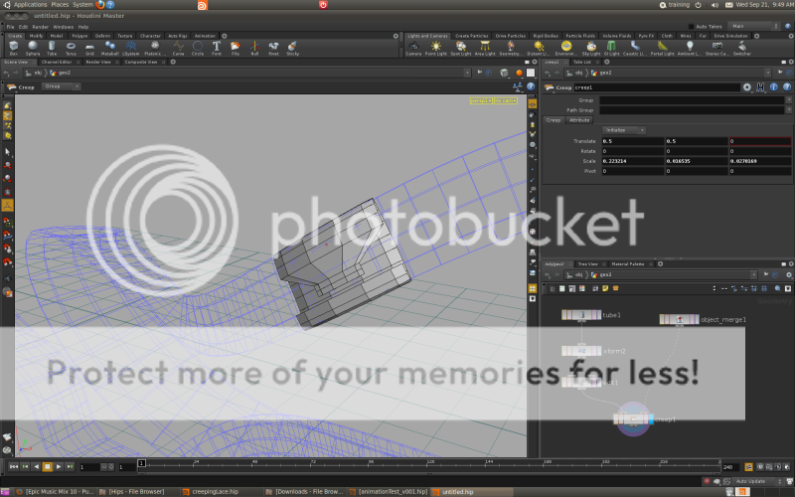Open the persp1 viewport menu
Viewport: 795px width, 497px height.
481,101
